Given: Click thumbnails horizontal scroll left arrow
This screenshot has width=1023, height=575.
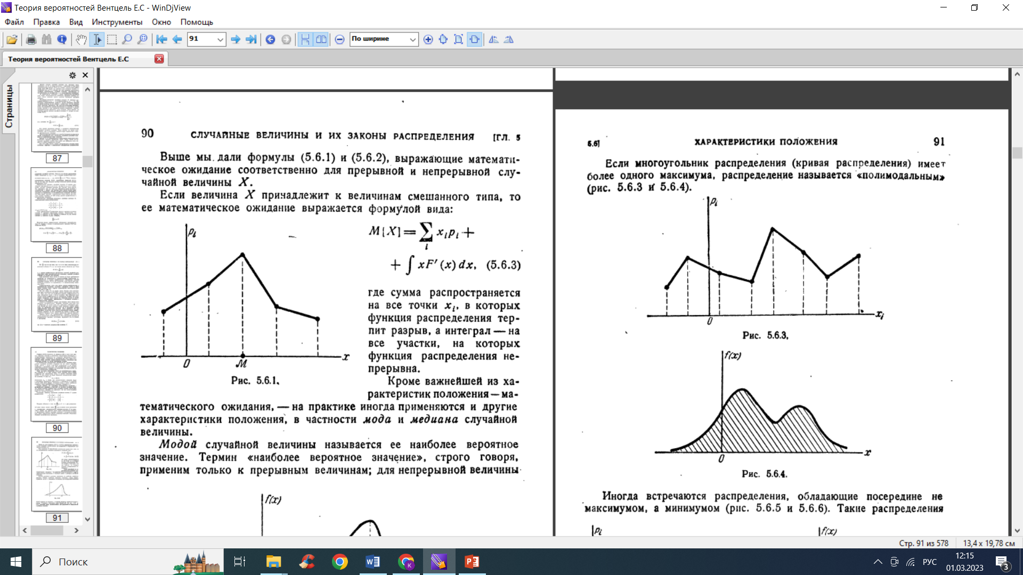Looking at the screenshot, I should [25, 530].
